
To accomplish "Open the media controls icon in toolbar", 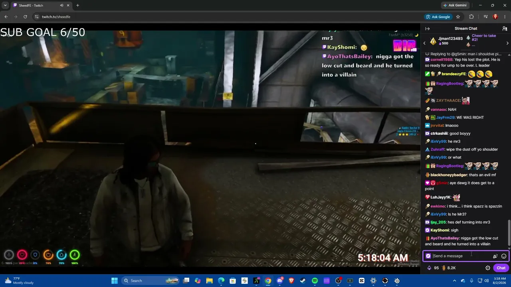I will tap(485, 17).
